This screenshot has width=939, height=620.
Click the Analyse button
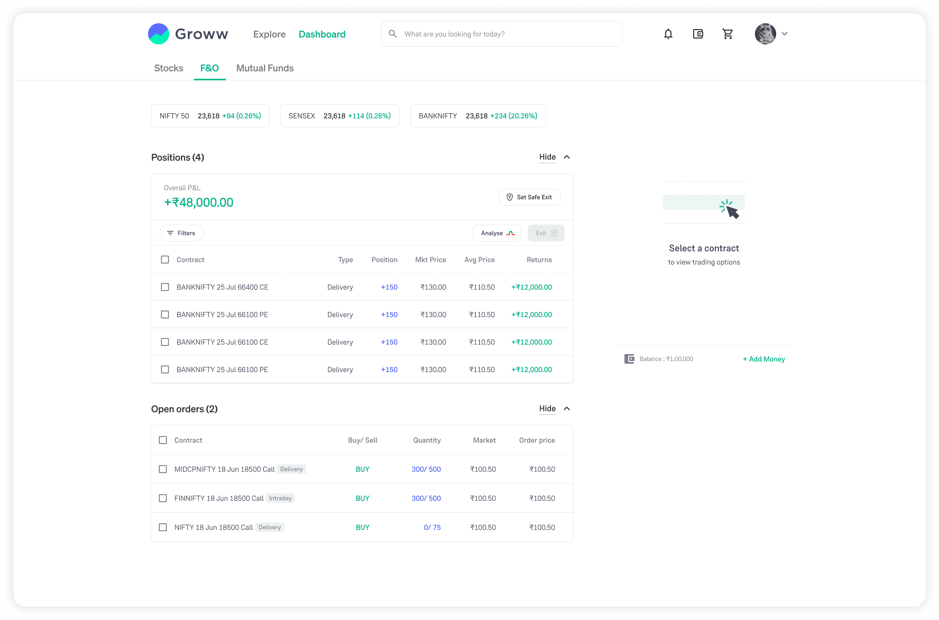pos(497,233)
